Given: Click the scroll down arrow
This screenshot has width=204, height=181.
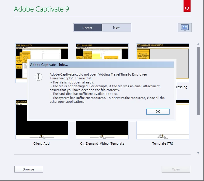Looking at the screenshot, I should coord(198,153).
